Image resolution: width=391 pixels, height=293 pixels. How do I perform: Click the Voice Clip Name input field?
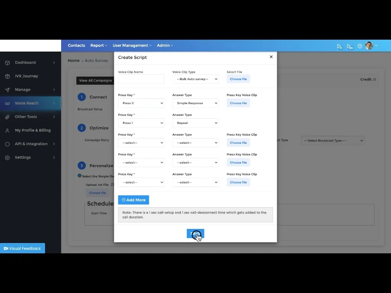141,79
